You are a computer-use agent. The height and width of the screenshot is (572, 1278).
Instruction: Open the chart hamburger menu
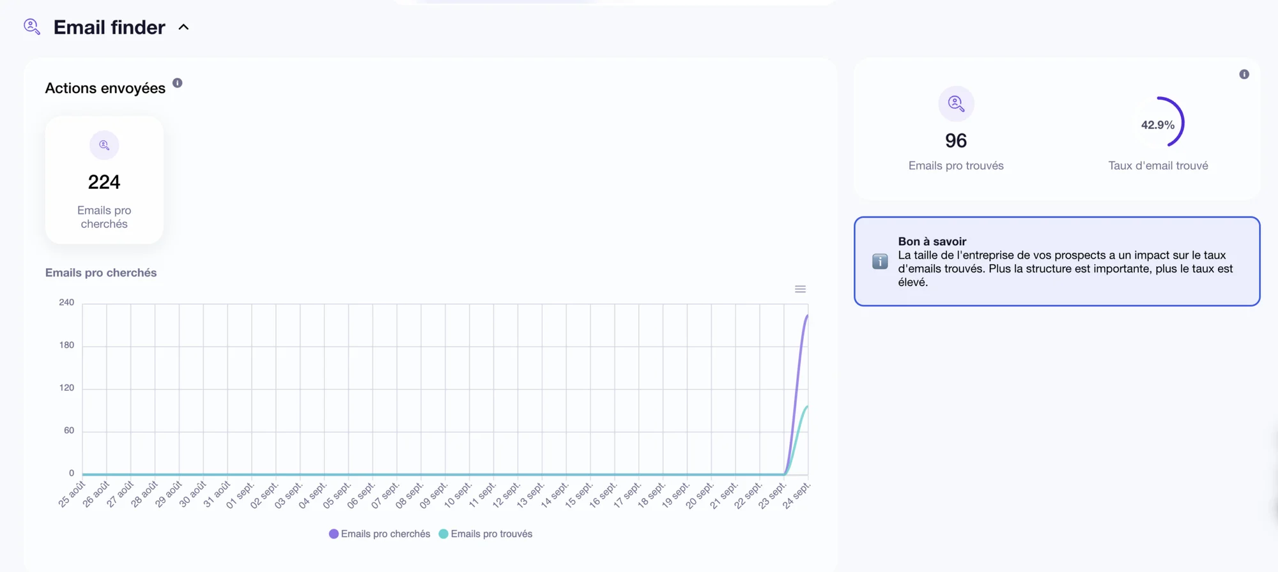tap(800, 289)
